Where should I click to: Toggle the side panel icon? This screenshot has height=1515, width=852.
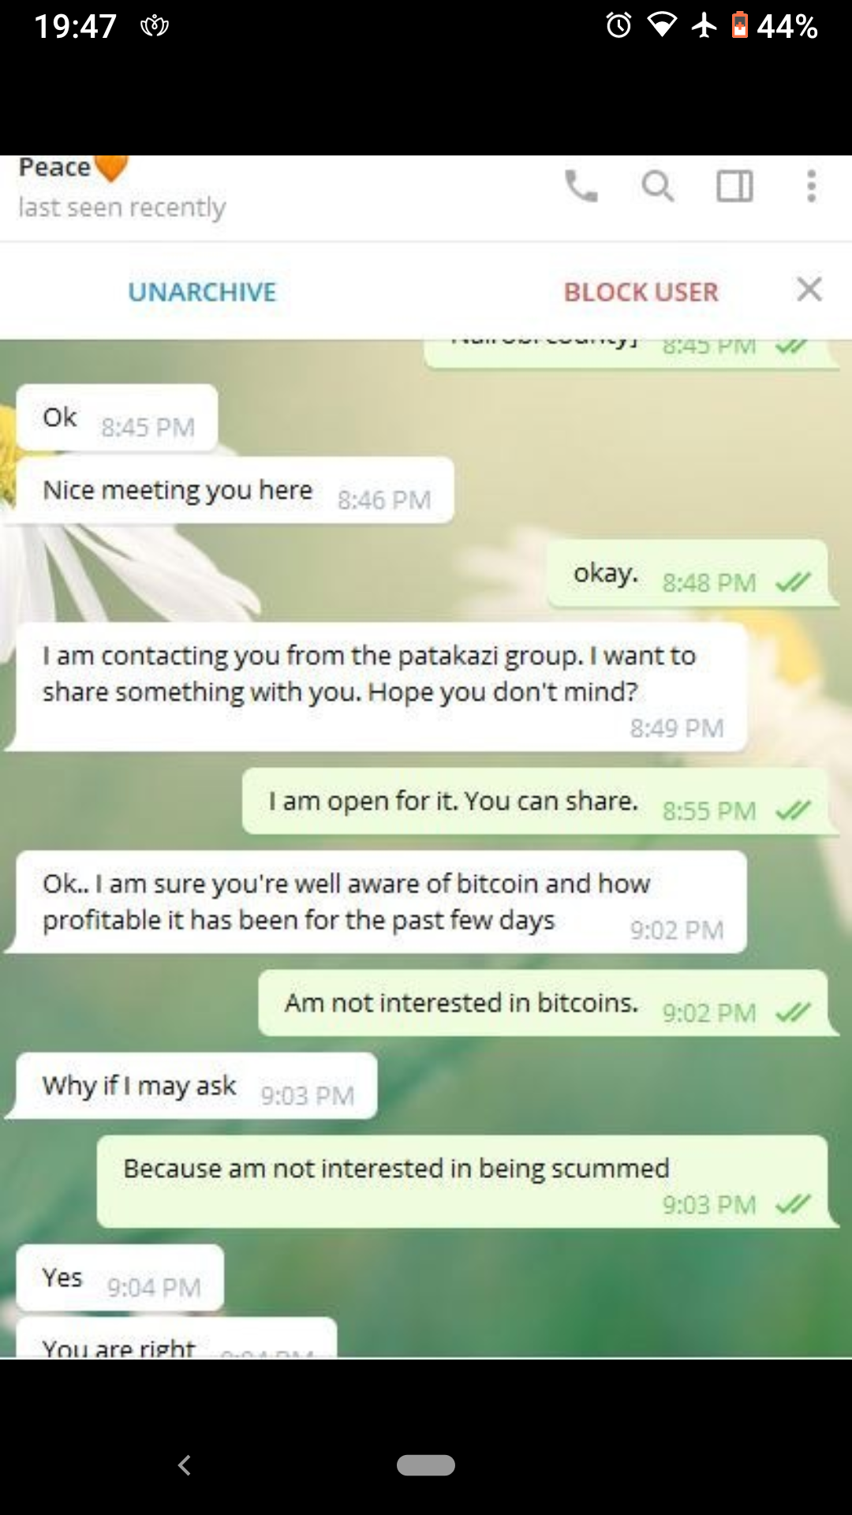point(734,187)
